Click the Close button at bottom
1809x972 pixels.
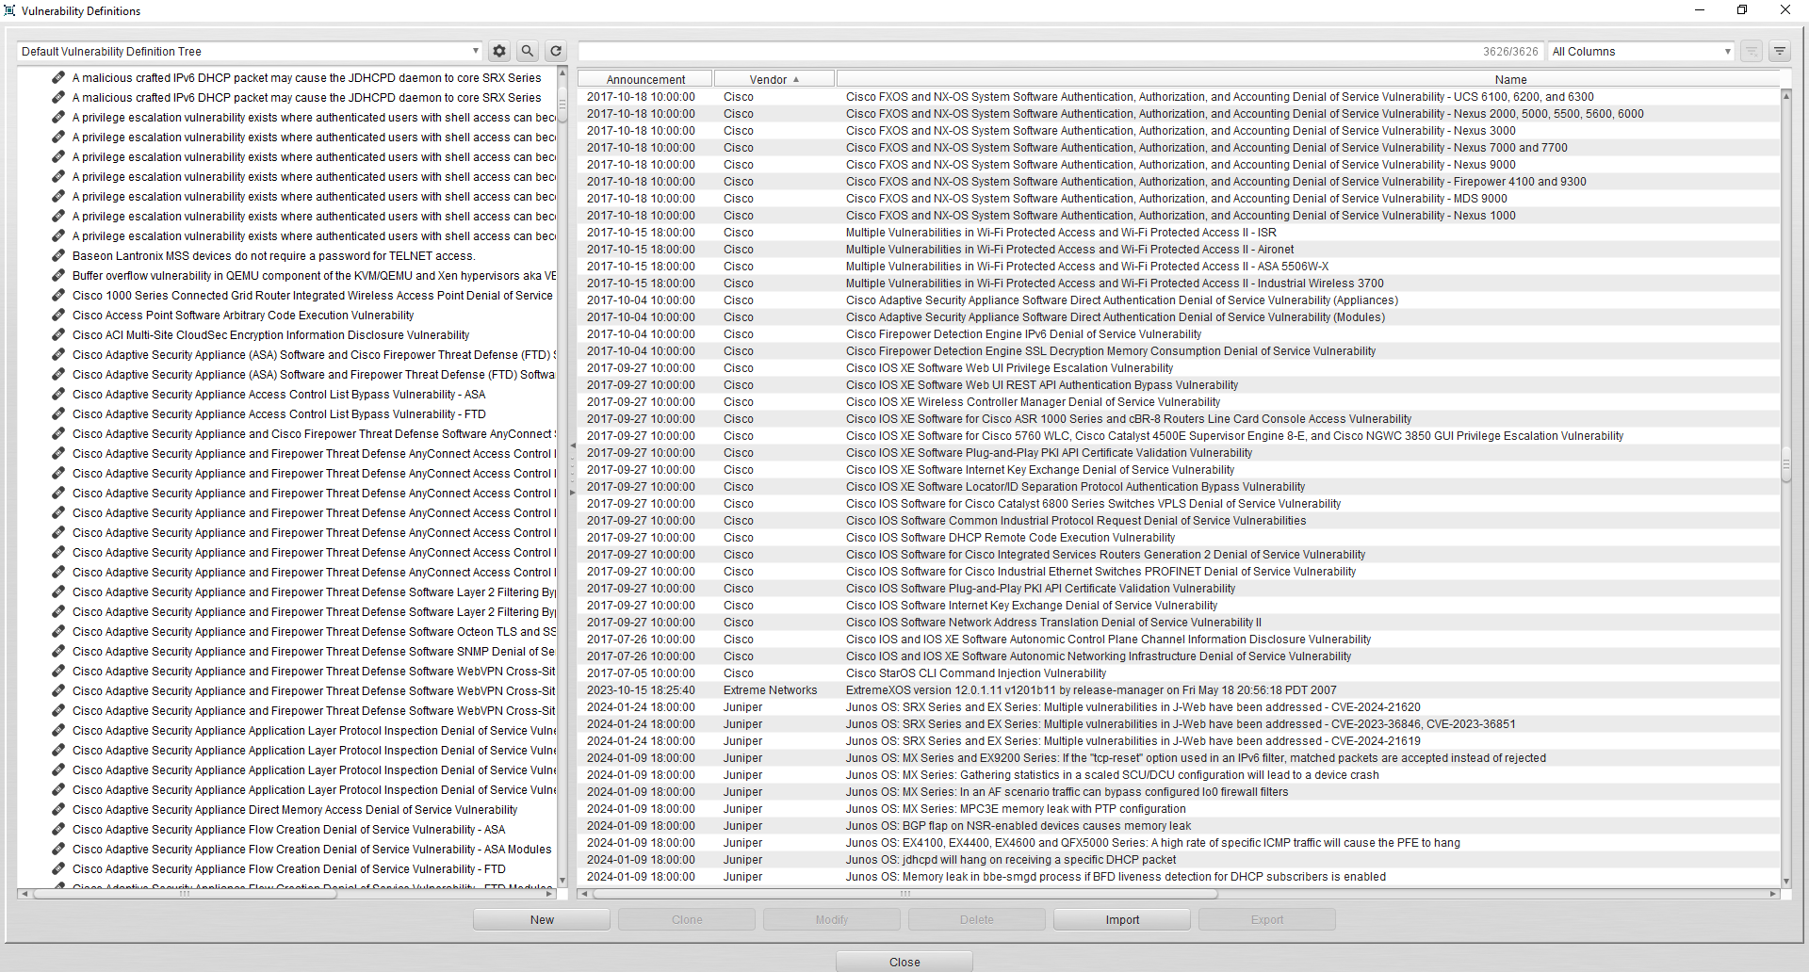pos(904,962)
